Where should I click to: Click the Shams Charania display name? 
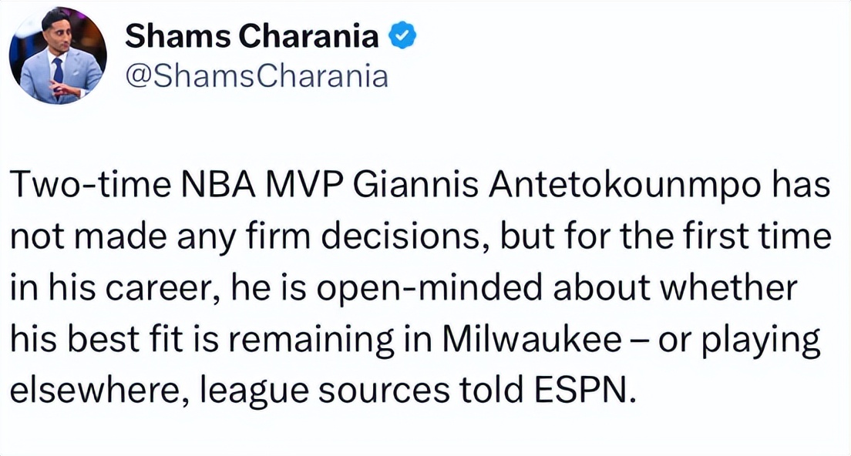[252, 36]
